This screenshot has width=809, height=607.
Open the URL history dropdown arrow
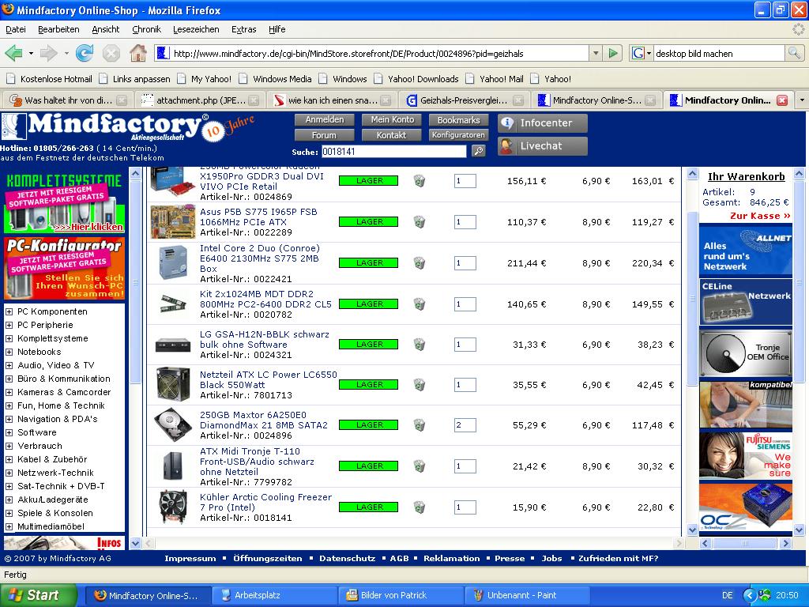(x=596, y=53)
